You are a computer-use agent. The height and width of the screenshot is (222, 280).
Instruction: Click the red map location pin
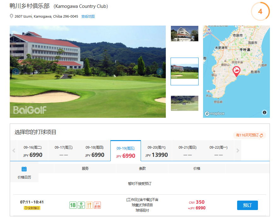(x=236, y=71)
